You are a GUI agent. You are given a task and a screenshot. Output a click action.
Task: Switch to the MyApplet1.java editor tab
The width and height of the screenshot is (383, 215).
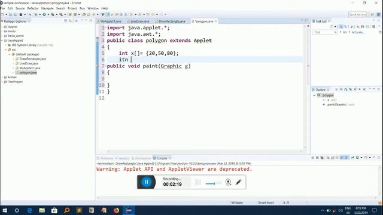[111, 21]
